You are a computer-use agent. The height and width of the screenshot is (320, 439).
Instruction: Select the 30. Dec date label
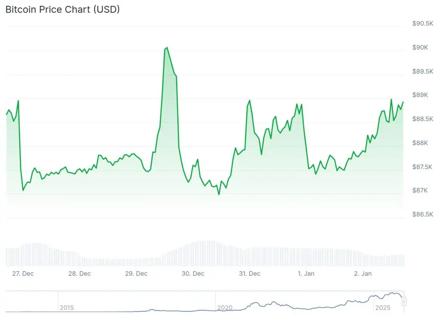[192, 273]
